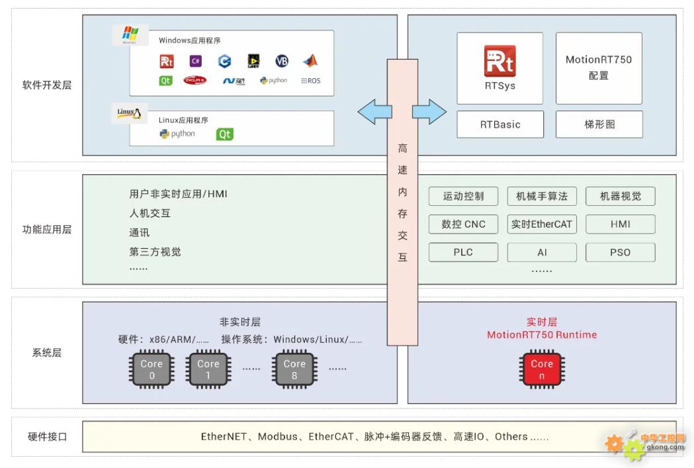The image size is (694, 468).
Task: Click Qt icon under Linux applications
Action: pos(225,134)
